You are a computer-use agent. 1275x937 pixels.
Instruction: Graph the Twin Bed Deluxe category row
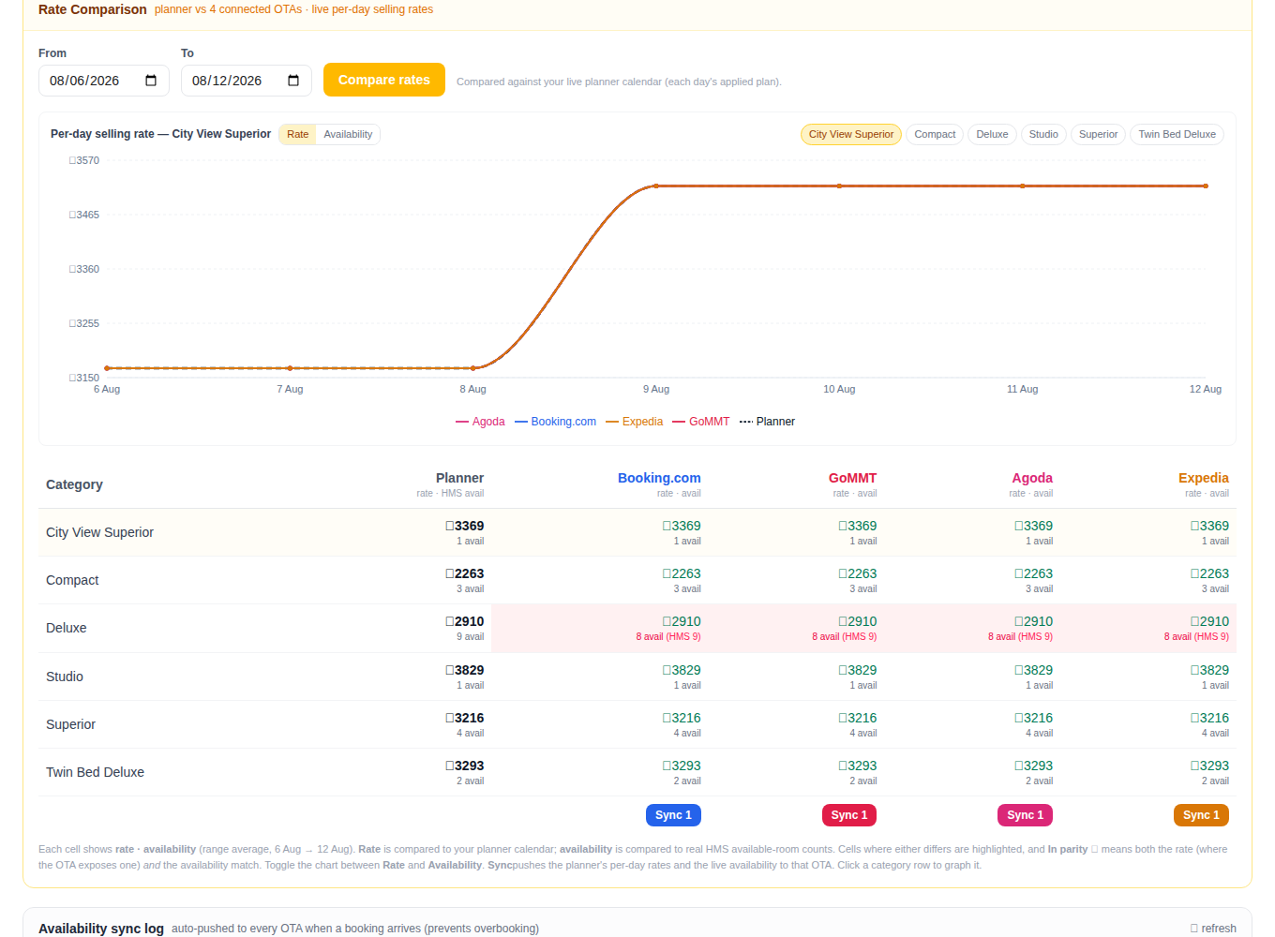pos(637,772)
